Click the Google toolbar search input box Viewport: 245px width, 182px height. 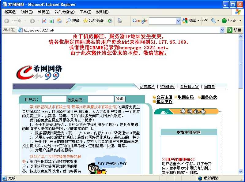(x=163, y=21)
